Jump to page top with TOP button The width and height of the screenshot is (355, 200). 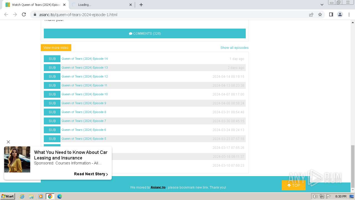pos(294,185)
